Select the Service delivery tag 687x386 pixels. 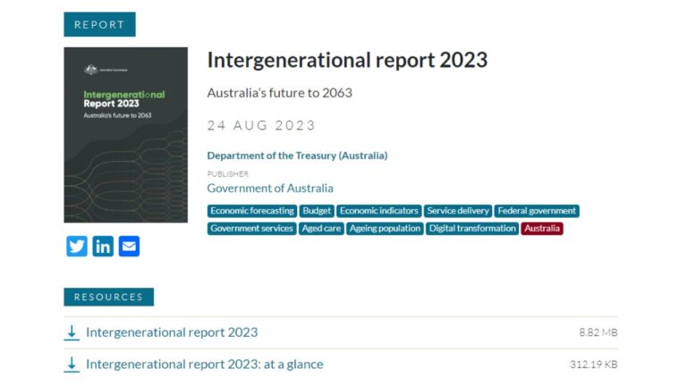coord(458,211)
